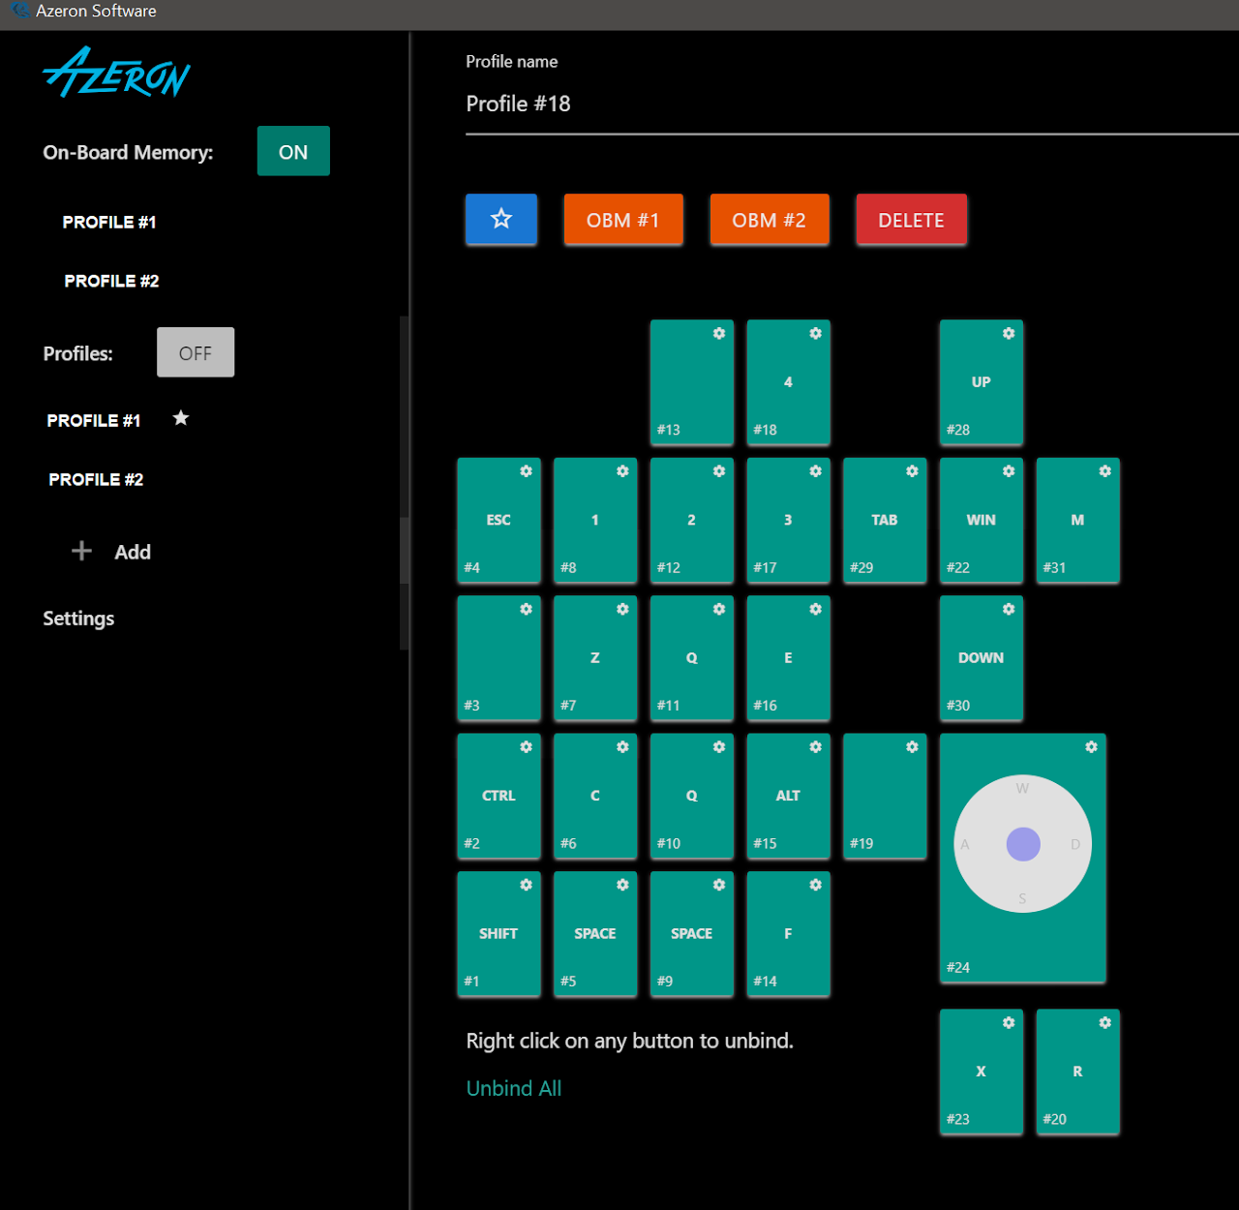Open gear settings on joystick #24
Image resolution: width=1239 pixels, height=1210 pixels.
pyautogui.click(x=1092, y=747)
